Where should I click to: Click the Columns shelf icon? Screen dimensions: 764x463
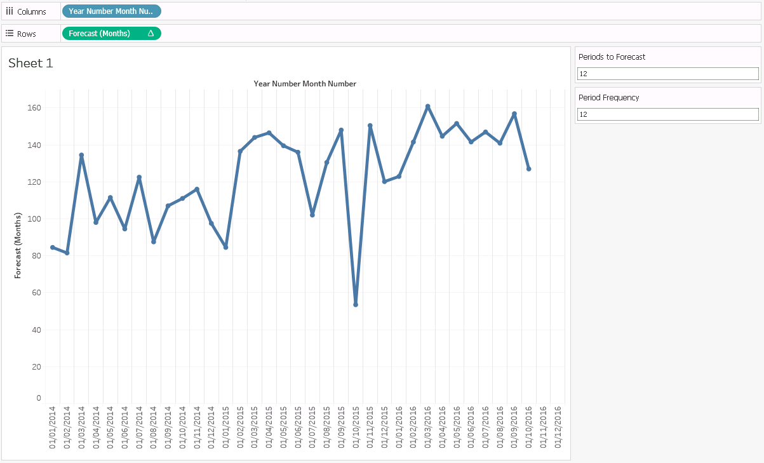(x=10, y=11)
